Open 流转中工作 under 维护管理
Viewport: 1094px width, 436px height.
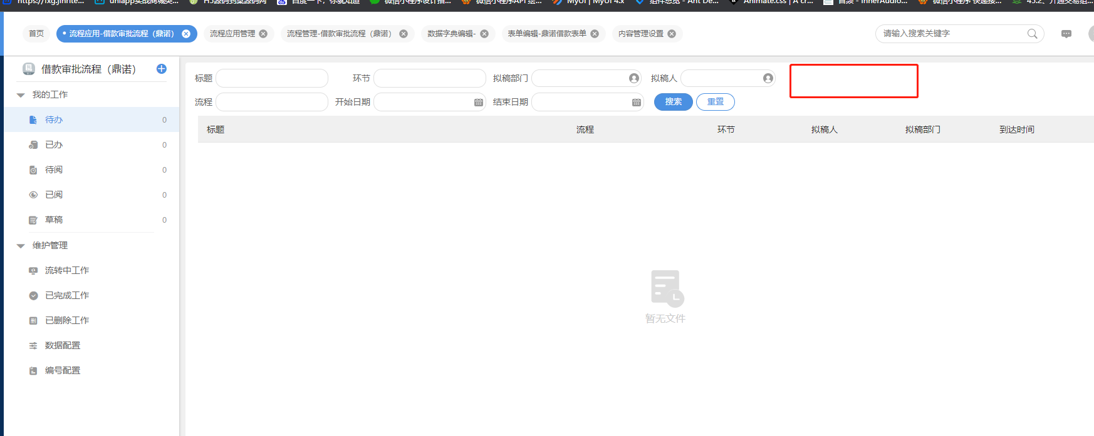coord(66,270)
